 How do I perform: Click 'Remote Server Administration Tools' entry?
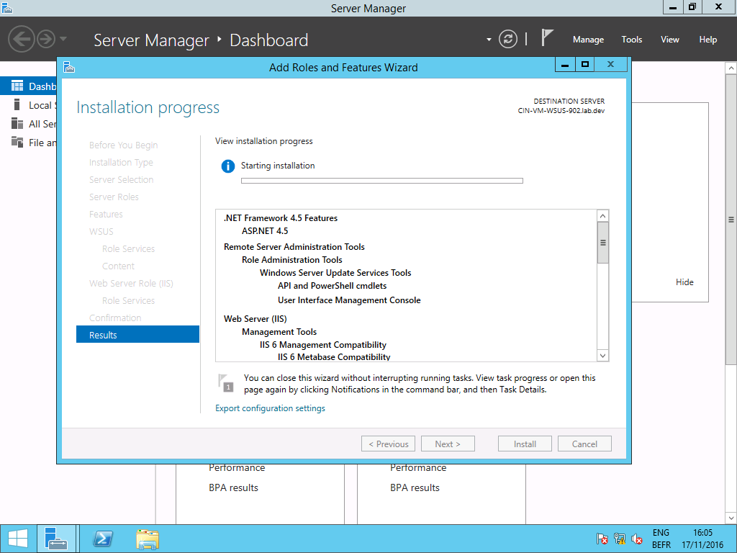pos(294,247)
